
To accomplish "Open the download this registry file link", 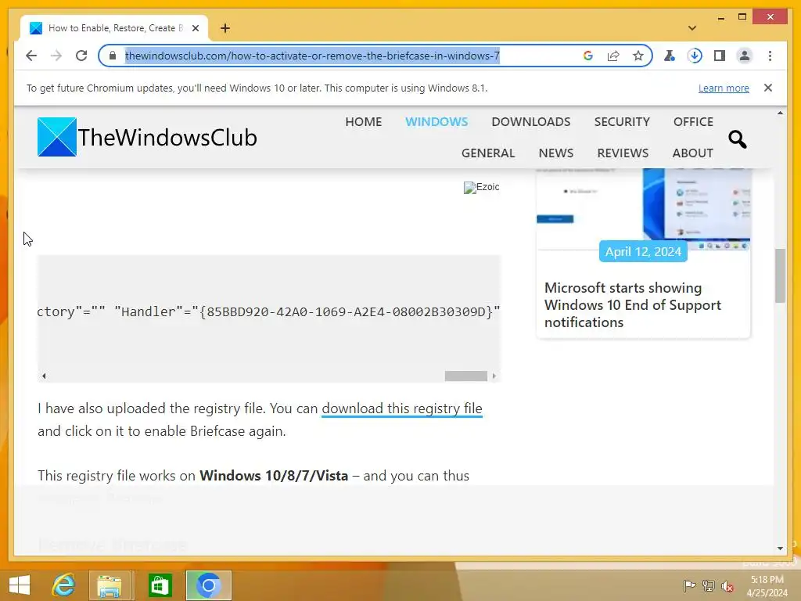I will 402,408.
